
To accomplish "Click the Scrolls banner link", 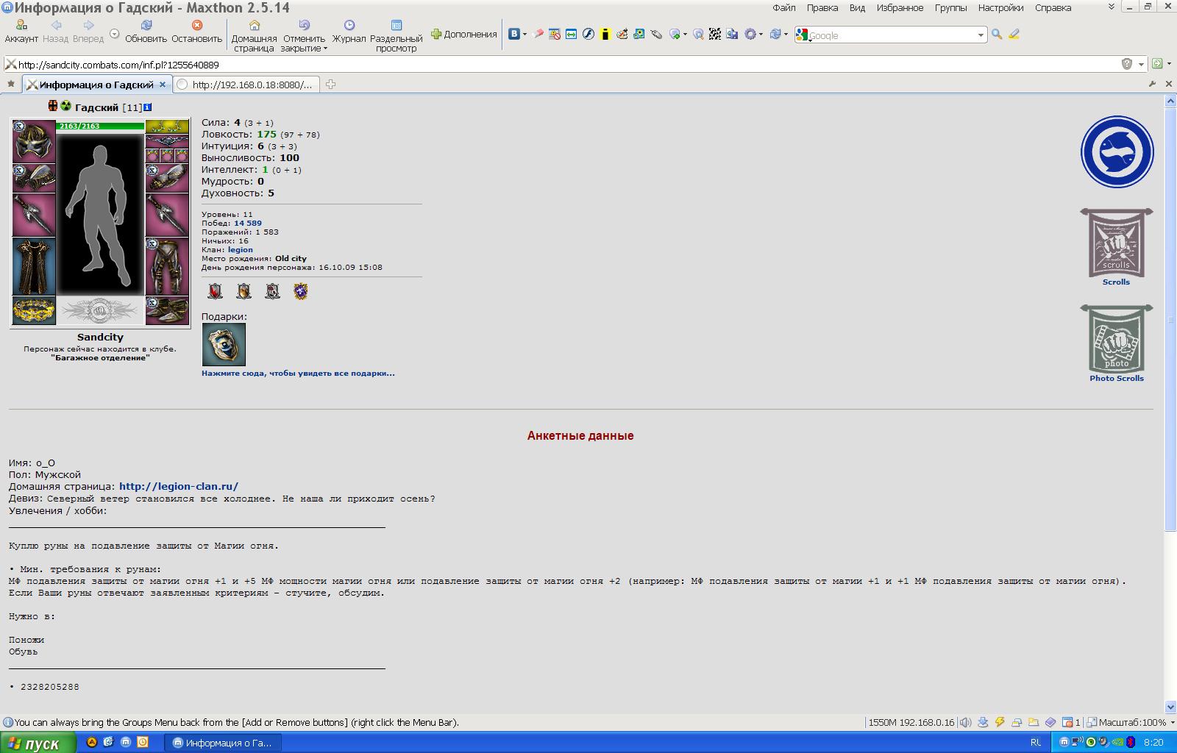I will [x=1116, y=247].
